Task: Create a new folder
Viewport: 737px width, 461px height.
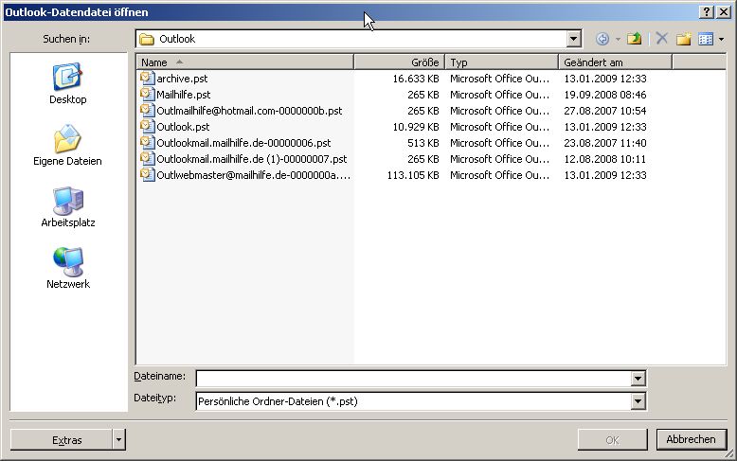Action: click(x=684, y=39)
